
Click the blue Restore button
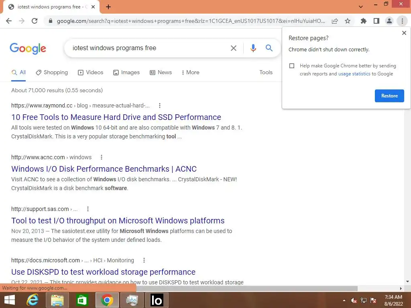[389, 96]
